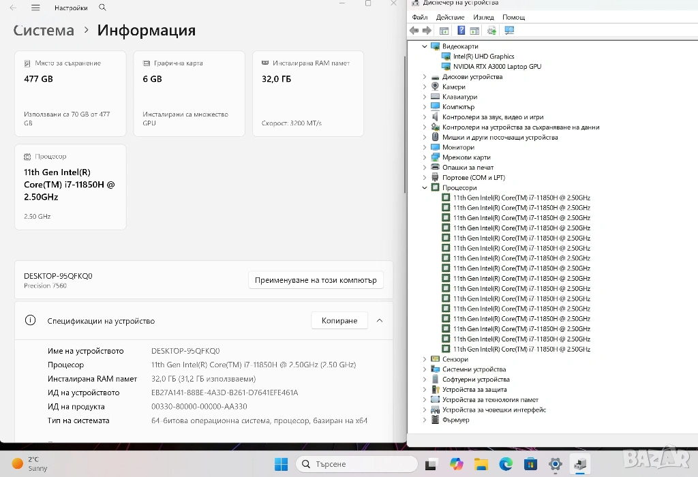698x477 pixels.
Task: Open the Settings hamburger navigation menu
Action: [x=35, y=7]
